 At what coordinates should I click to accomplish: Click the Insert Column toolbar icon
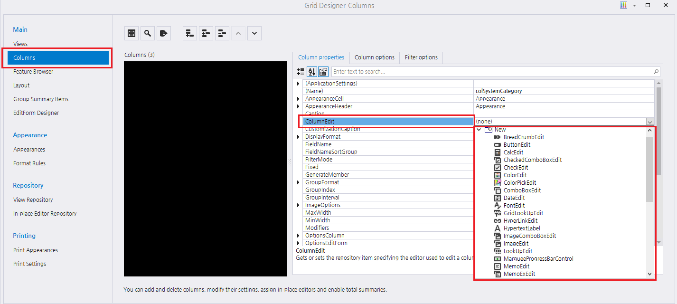206,33
